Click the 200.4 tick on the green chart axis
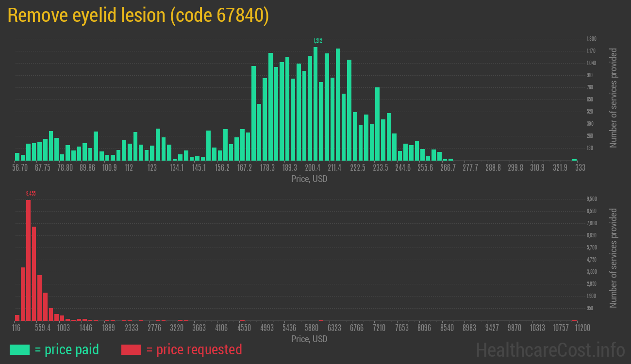 [x=313, y=168]
